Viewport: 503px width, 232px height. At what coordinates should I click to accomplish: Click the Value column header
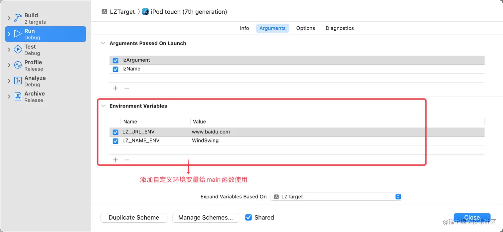(x=199, y=122)
